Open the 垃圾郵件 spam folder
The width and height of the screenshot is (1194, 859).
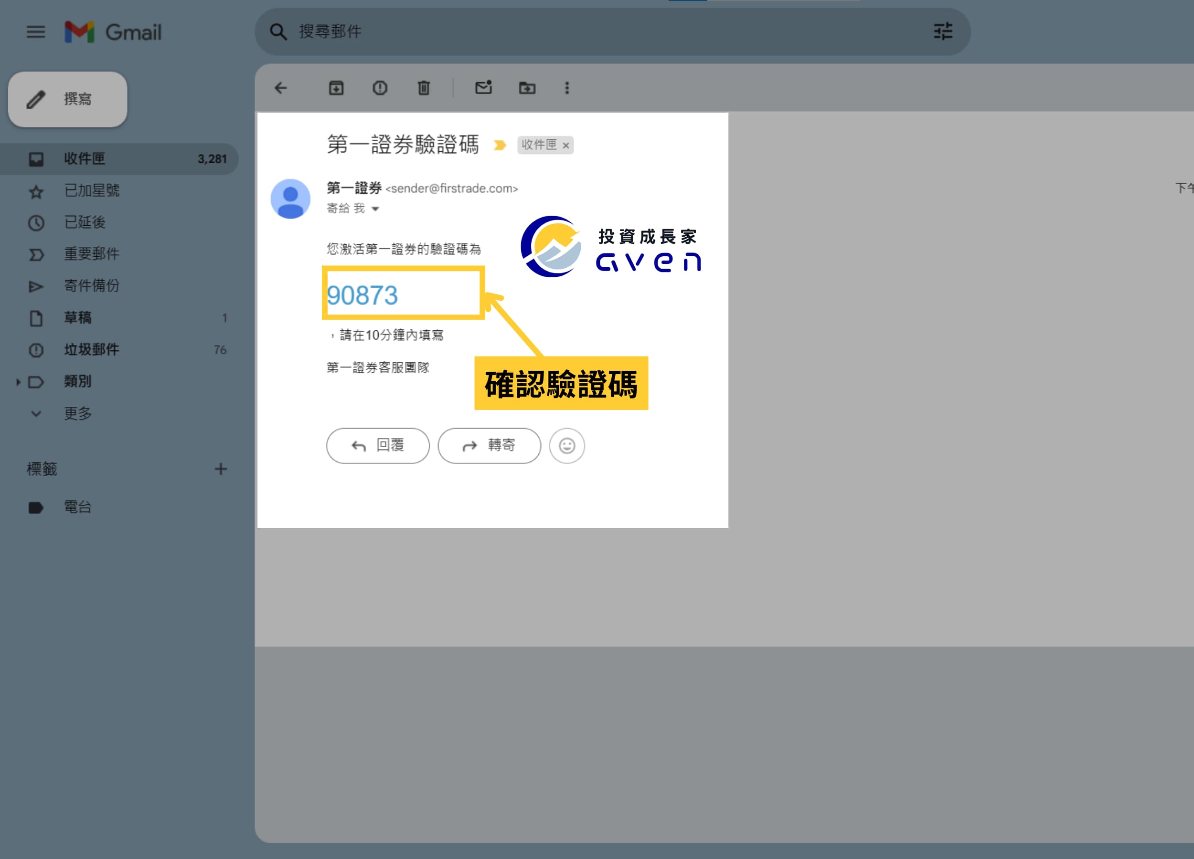pos(119,350)
